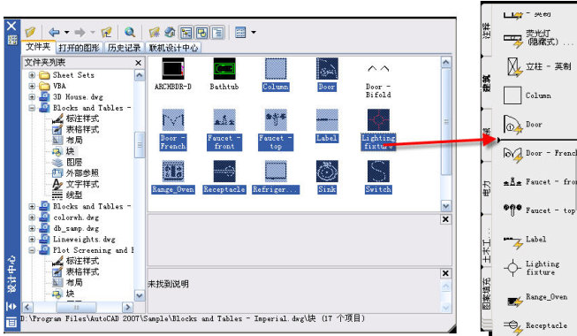Pick the Column tool in tool palette
This screenshot has width=577, height=336.
(x=527, y=95)
